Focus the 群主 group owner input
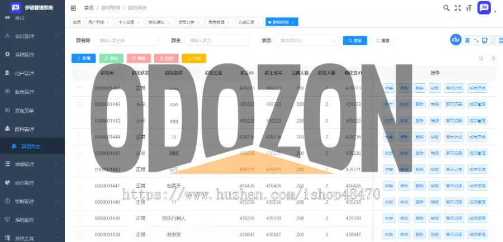 [x=217, y=40]
